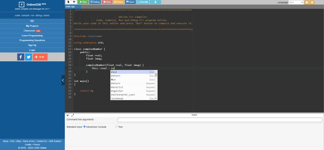Click the red Stop button
The width and height of the screenshot is (324, 150).
point(107,2)
